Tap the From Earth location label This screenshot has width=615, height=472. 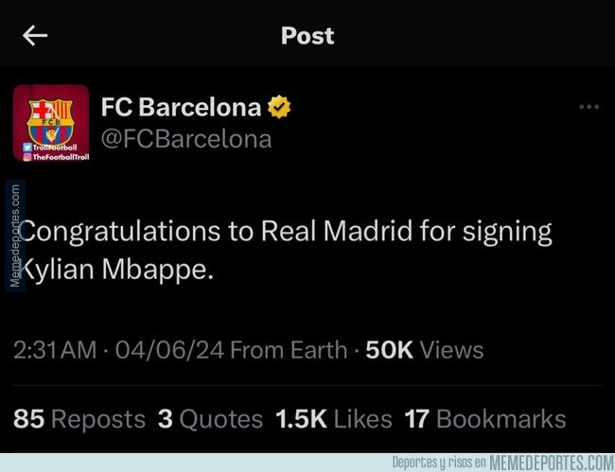pyautogui.click(x=289, y=350)
